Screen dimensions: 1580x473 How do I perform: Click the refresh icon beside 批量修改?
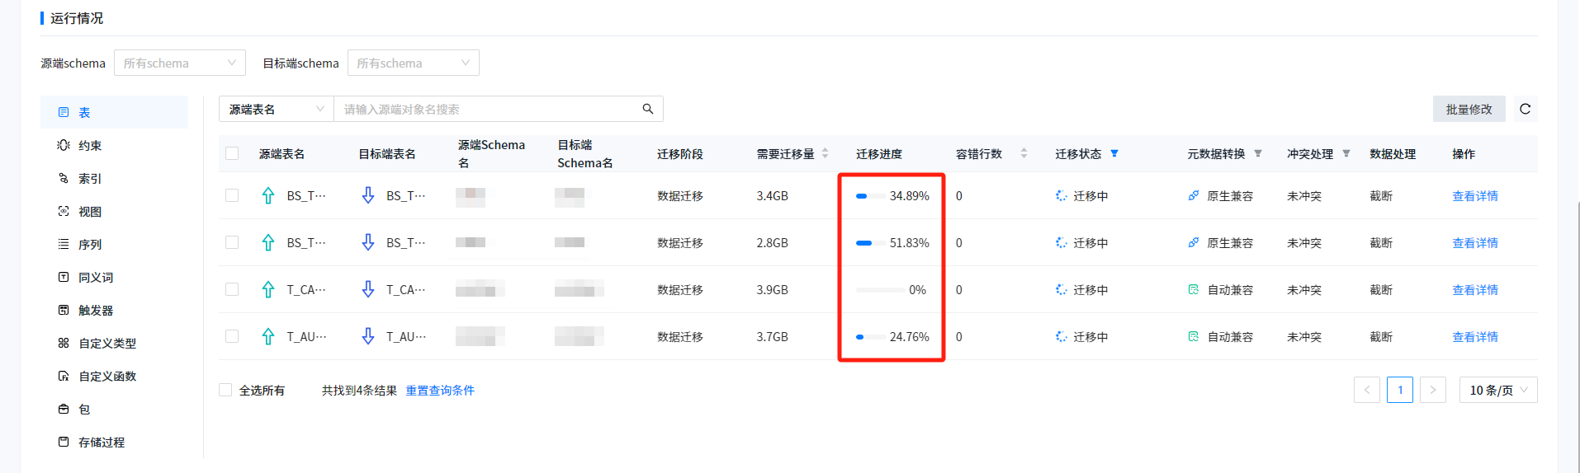1525,109
